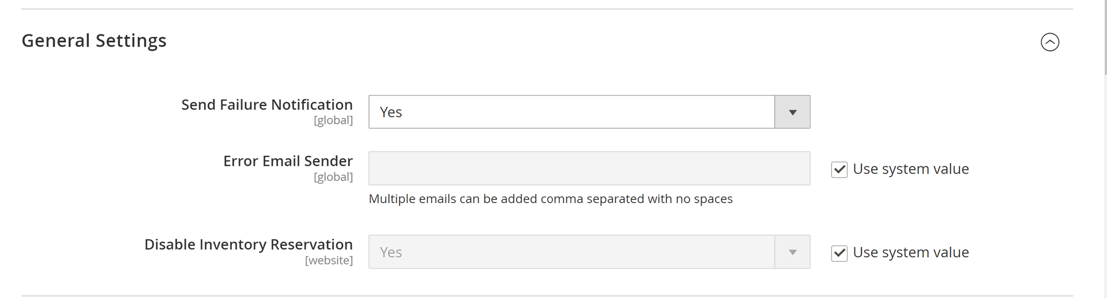
Task: Click the Send Failure Notification label
Action: 266,105
